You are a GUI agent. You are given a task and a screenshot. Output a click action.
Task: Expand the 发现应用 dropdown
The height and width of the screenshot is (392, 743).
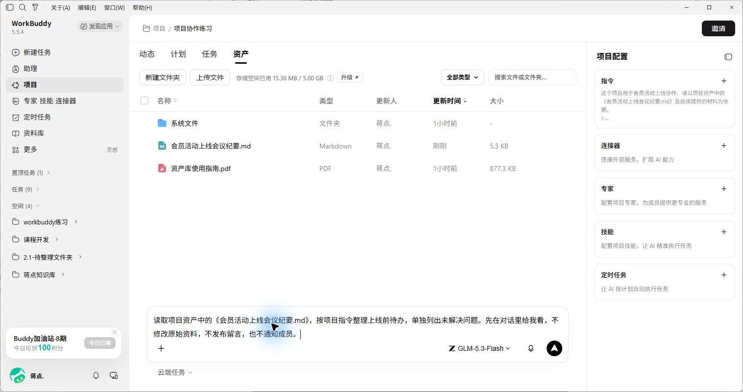[x=100, y=26]
